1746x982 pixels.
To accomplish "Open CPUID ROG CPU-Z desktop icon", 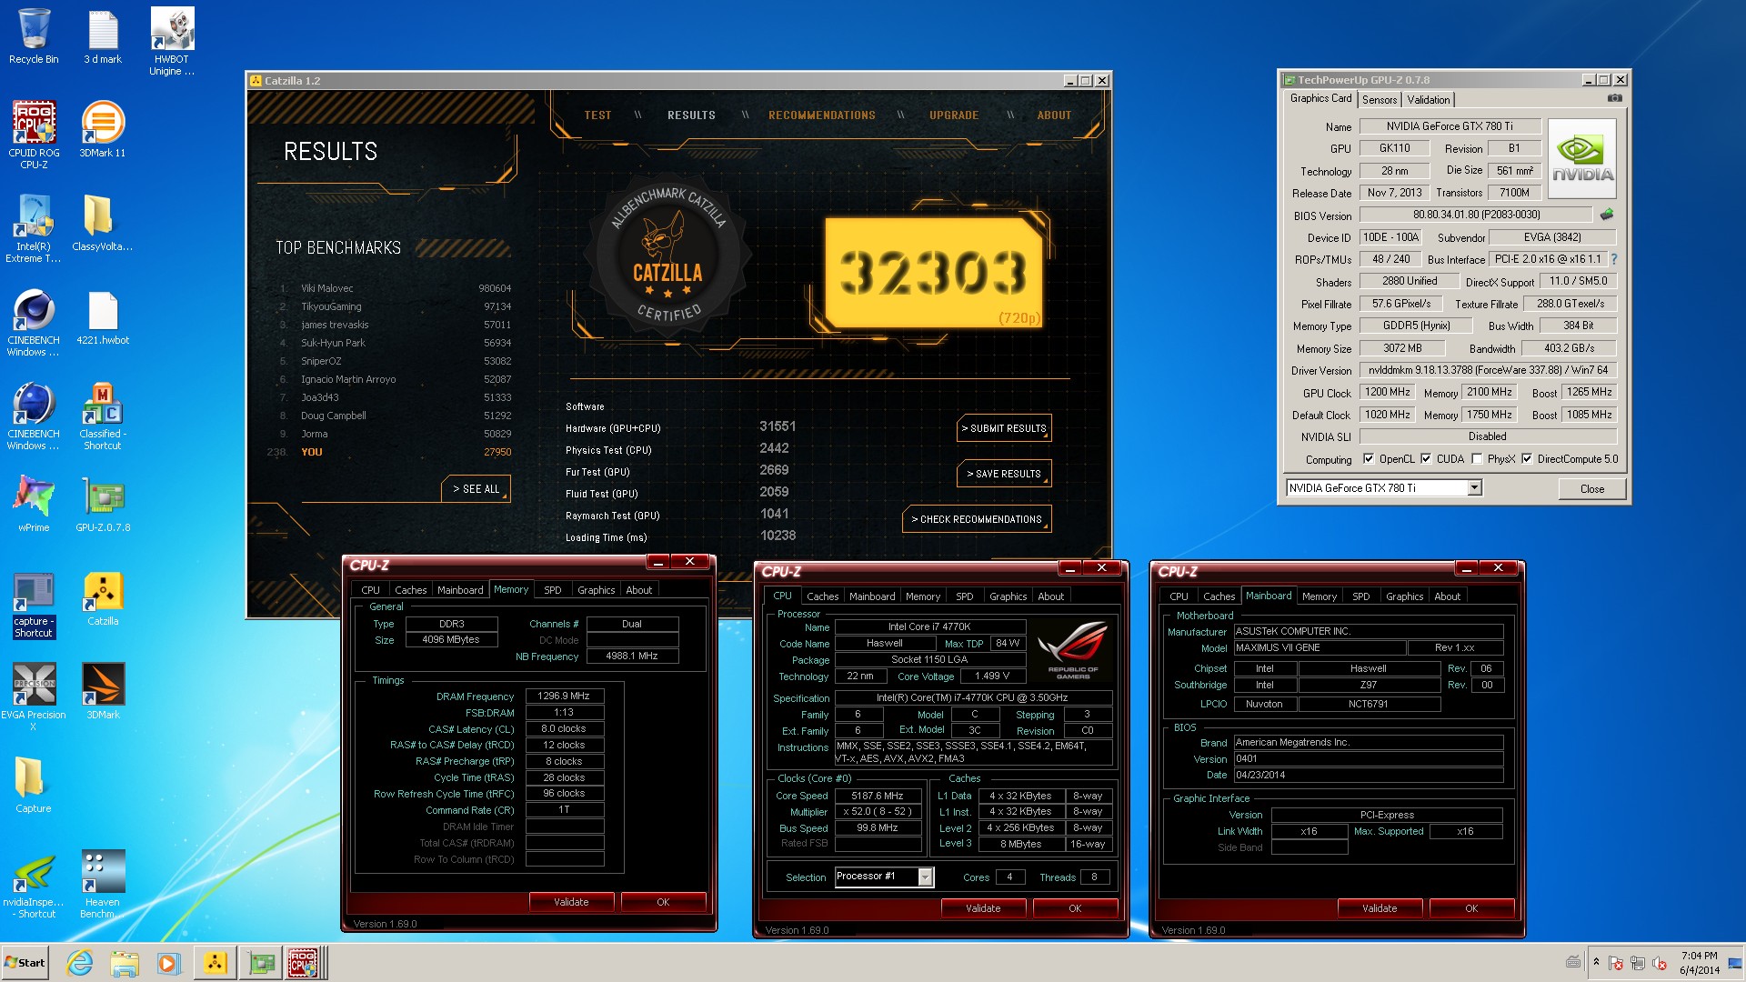I will click(34, 135).
